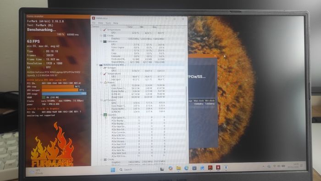Collapse the Utilization section expander
Screen dimensions: 321x181
click(101, 41)
